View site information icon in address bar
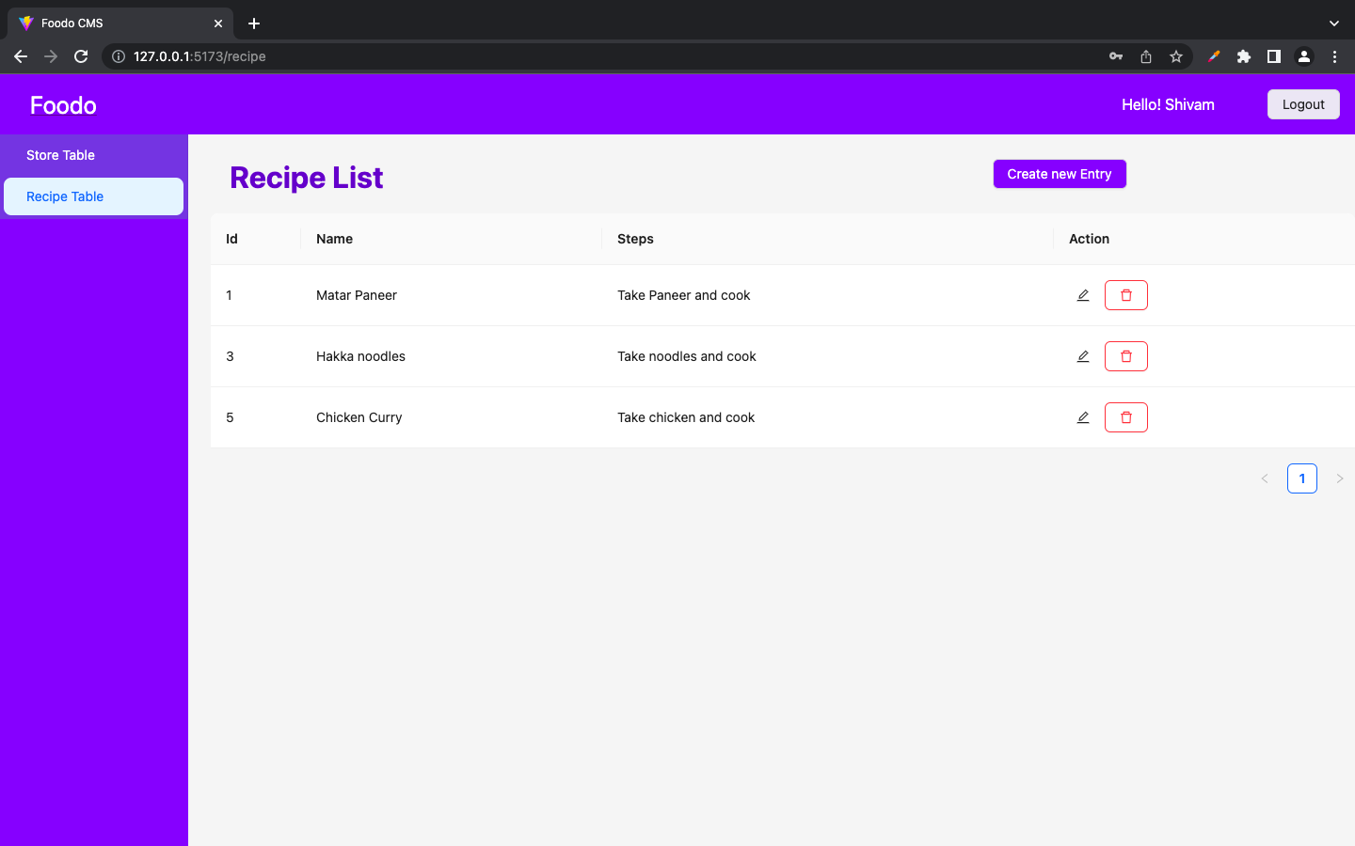This screenshot has height=846, width=1355. [119, 56]
